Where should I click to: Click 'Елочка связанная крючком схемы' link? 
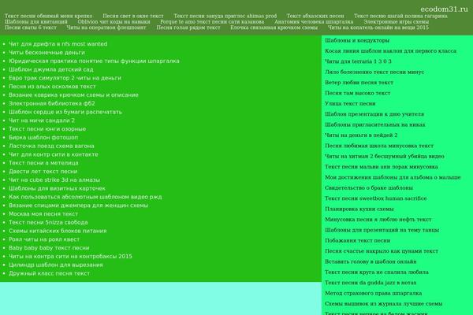pos(274,28)
